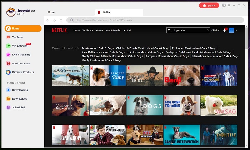Open Snoop Dogg's F*cn Around thumbnail
This screenshot has height=150, width=250.
click(219, 76)
